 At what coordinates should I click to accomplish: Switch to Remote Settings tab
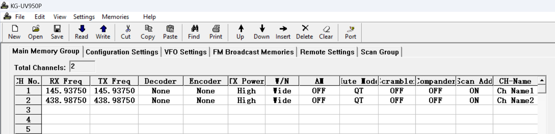tap(327, 52)
